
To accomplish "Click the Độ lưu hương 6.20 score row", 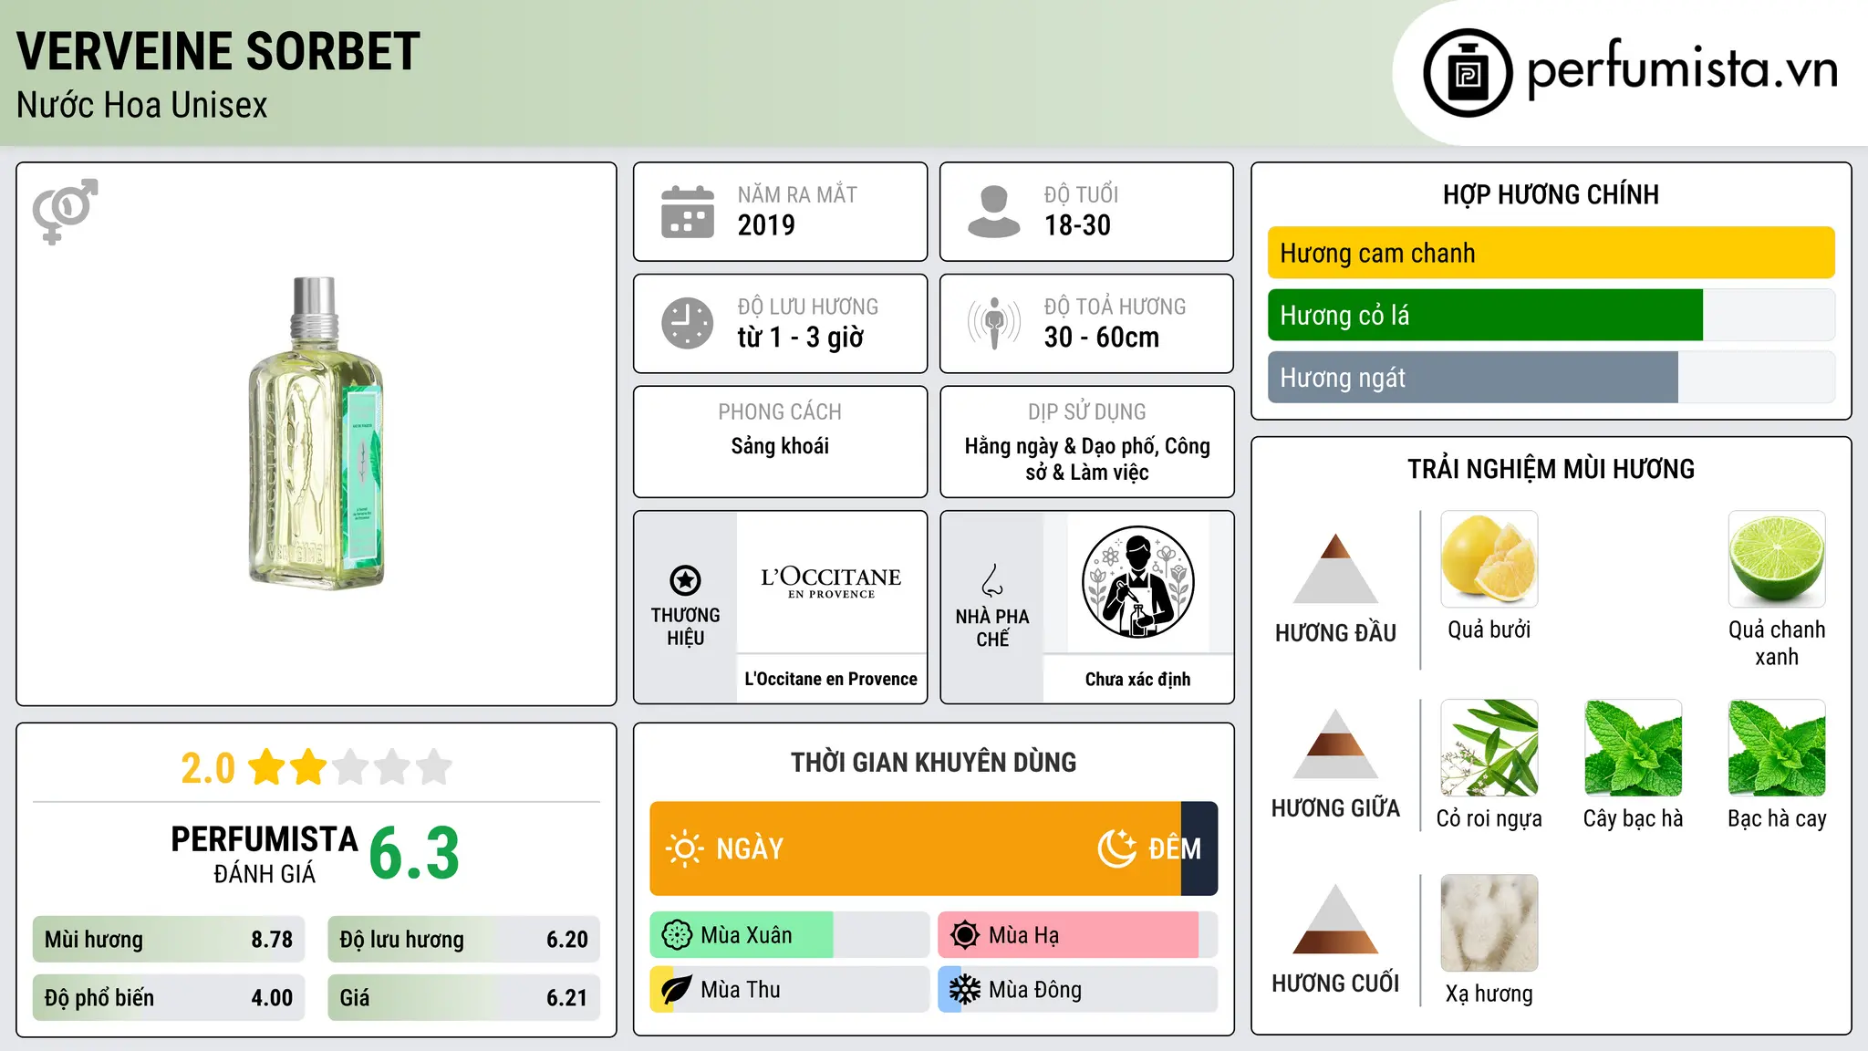I will (x=463, y=940).
